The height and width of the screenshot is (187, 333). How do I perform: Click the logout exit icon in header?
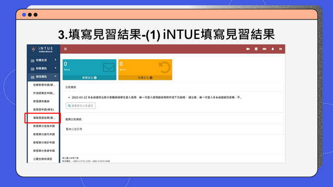click(x=281, y=49)
